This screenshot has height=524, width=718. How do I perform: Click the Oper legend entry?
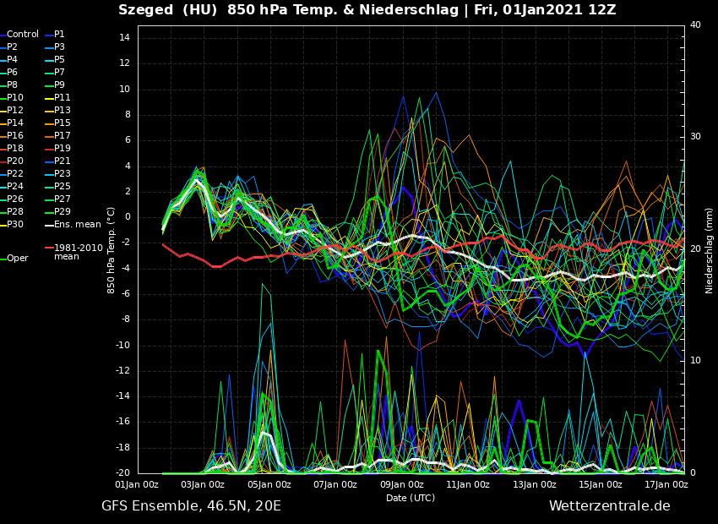pyautogui.click(x=17, y=259)
